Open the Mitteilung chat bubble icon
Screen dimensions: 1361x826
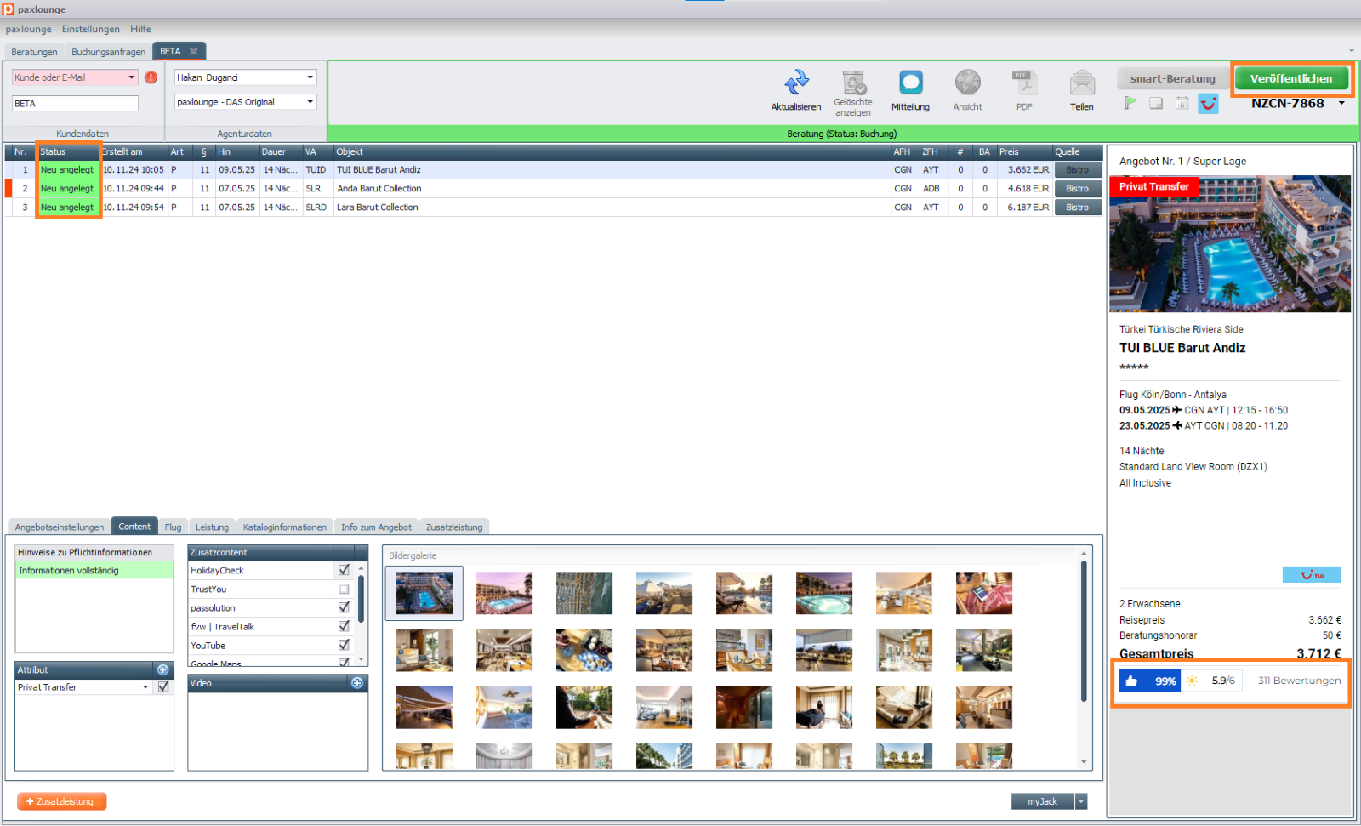click(910, 83)
